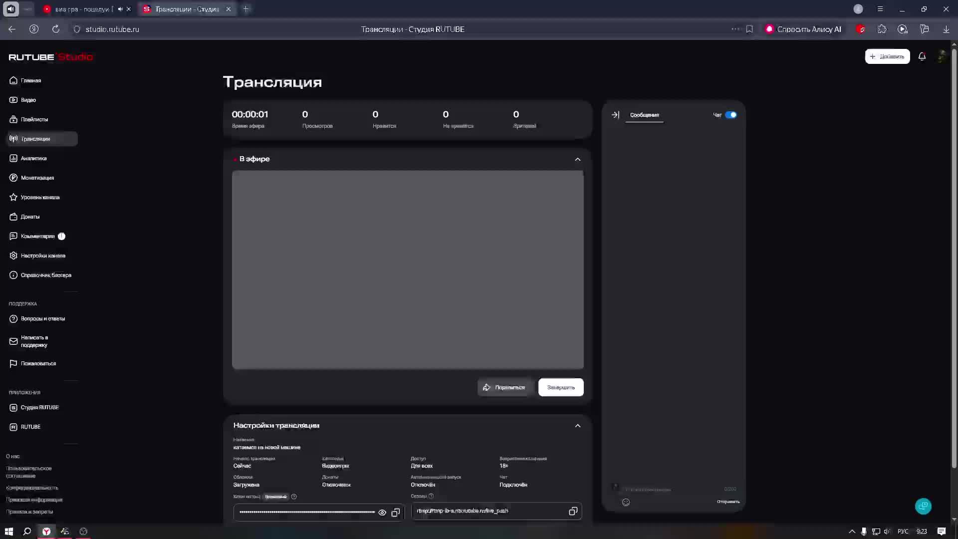The height and width of the screenshot is (539, 958).
Task: Click the Пожаловаться flag icon
Action: click(13, 363)
